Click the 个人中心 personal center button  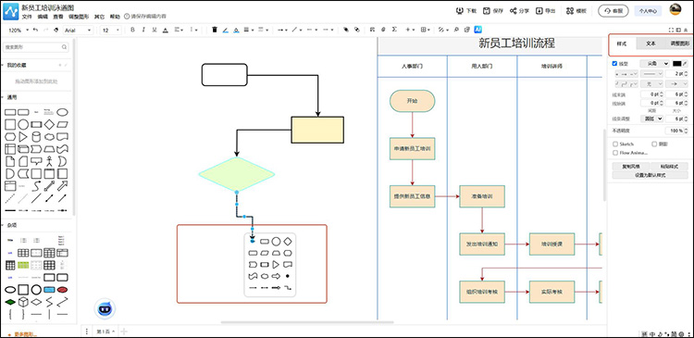click(648, 10)
